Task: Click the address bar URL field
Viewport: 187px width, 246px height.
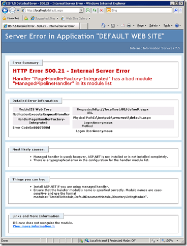Action: coord(50,11)
